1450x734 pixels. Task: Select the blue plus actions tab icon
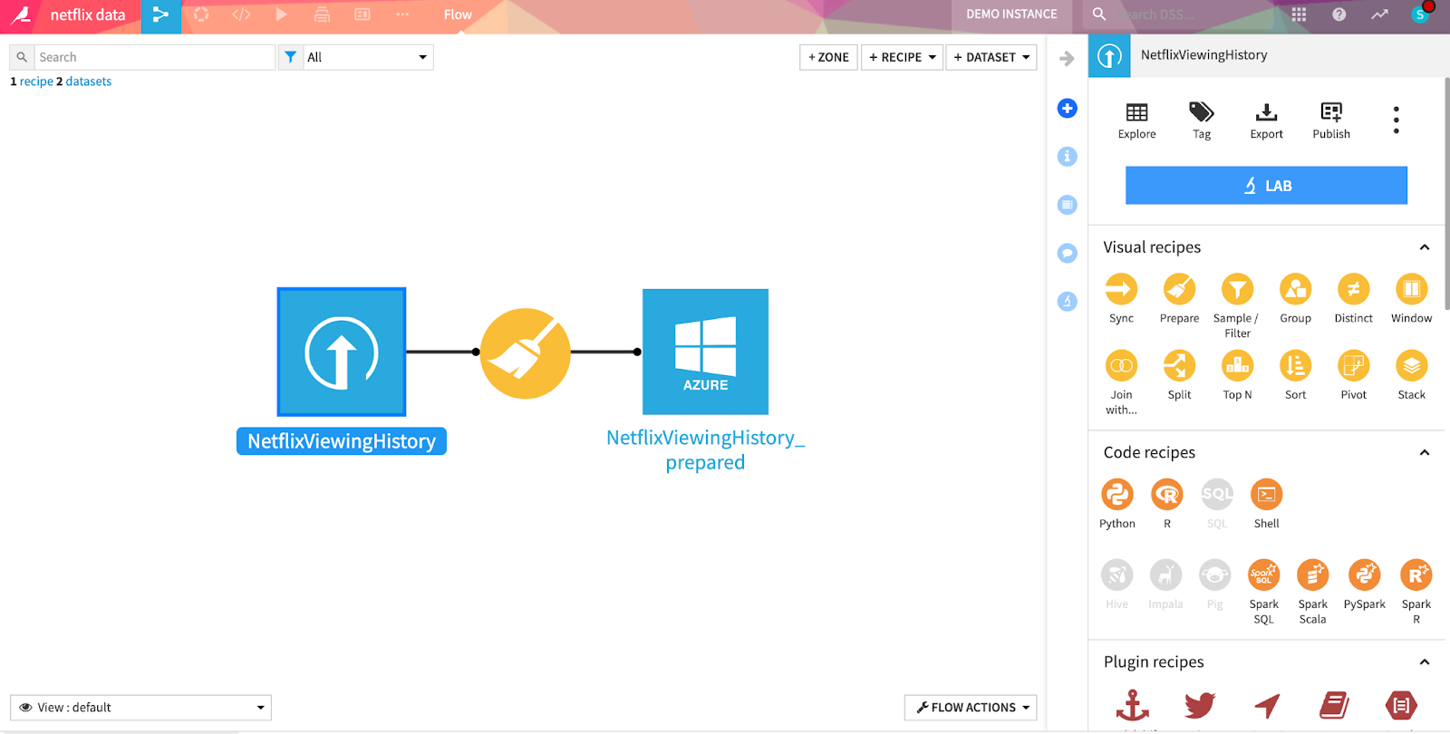pyautogui.click(x=1068, y=109)
